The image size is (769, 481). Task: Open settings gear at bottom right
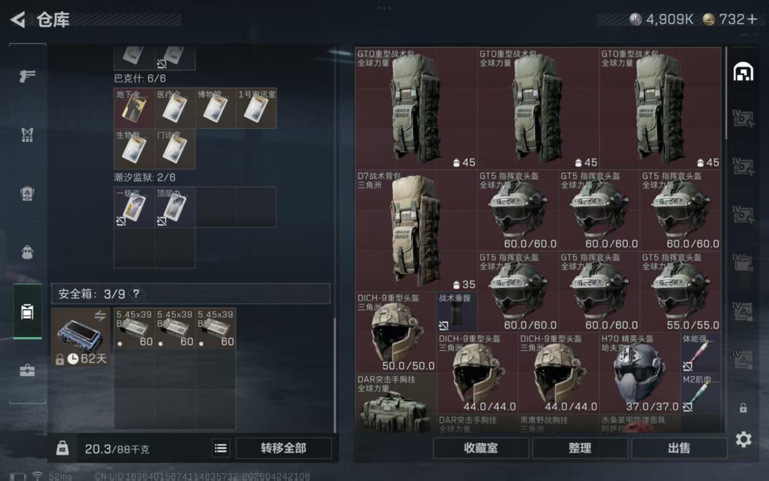743,440
